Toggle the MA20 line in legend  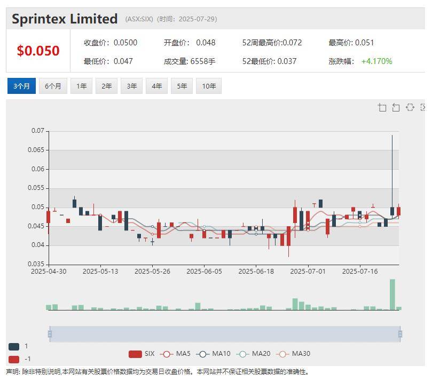tap(253, 354)
